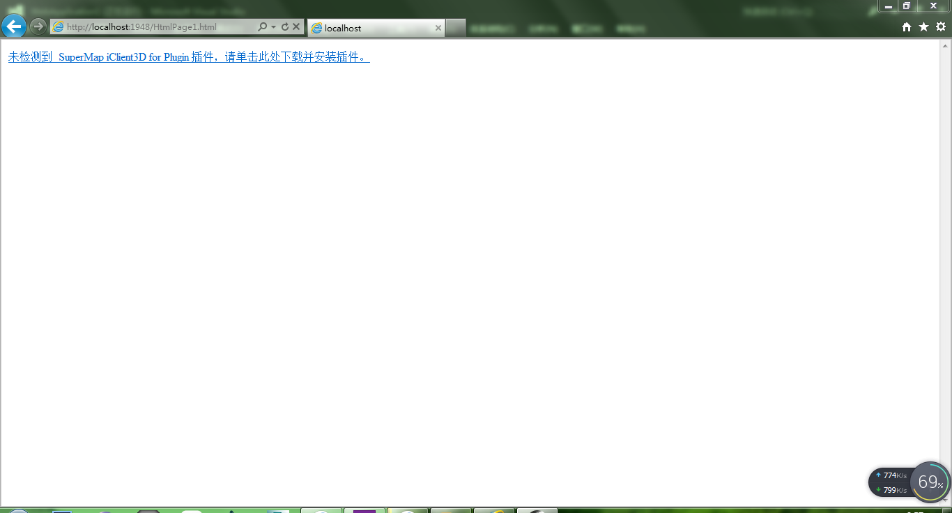The width and height of the screenshot is (952, 513).
Task: Click the vertical scrollbar up arrow
Action: pos(946,45)
